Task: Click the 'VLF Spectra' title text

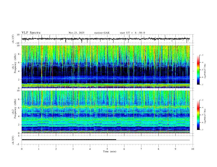Action: coord(31,33)
